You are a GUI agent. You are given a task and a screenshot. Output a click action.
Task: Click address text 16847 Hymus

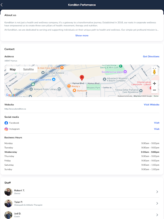11,61
